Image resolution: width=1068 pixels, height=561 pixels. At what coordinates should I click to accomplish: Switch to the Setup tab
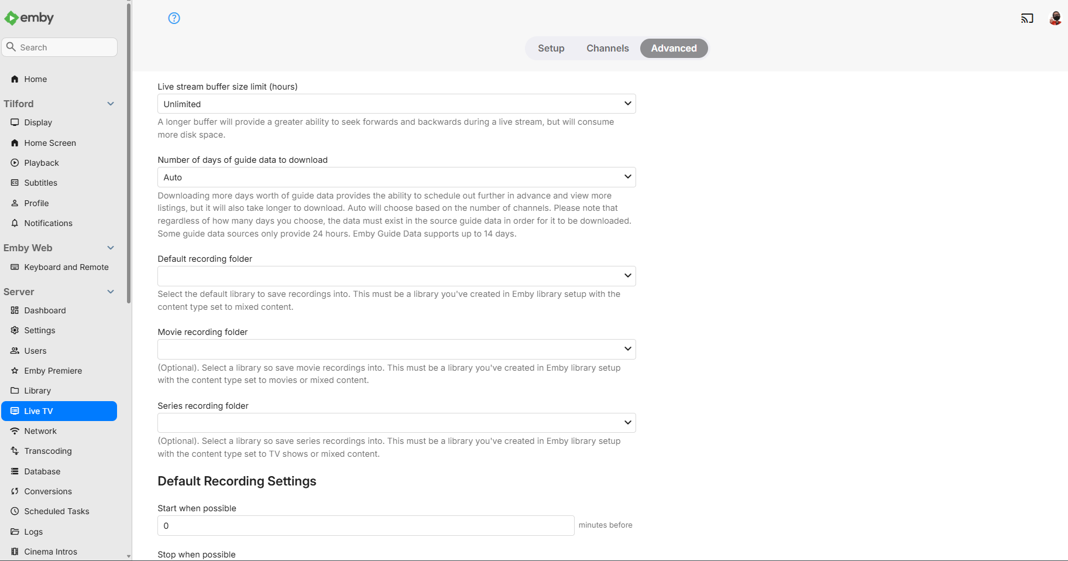tap(551, 48)
